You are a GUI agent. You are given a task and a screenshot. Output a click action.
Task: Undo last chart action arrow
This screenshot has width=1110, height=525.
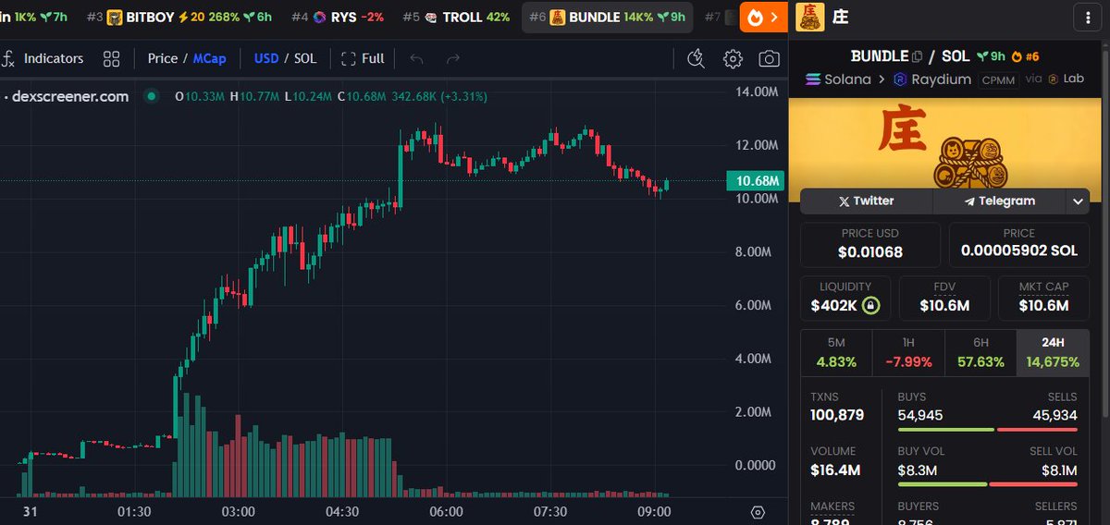416,59
